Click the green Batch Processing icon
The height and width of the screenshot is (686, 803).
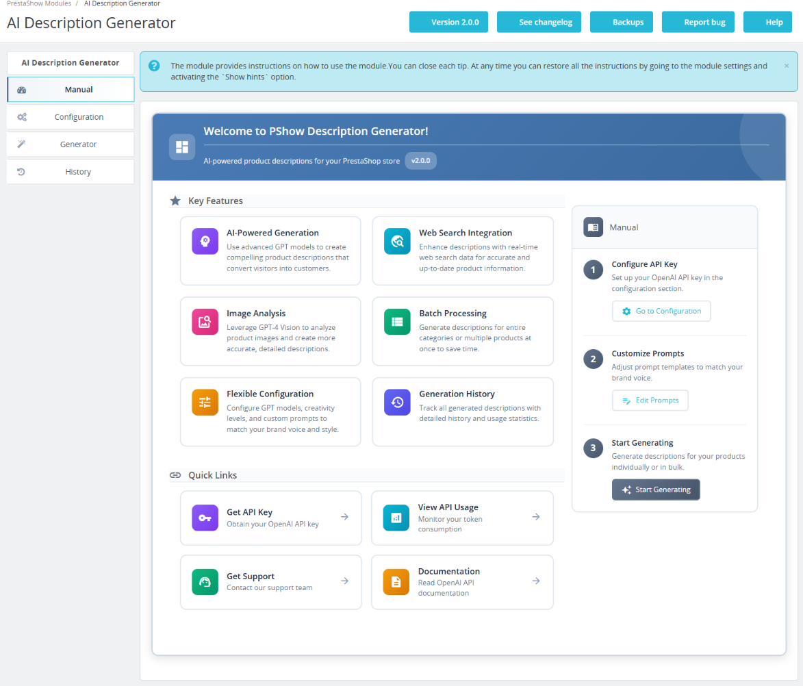397,322
